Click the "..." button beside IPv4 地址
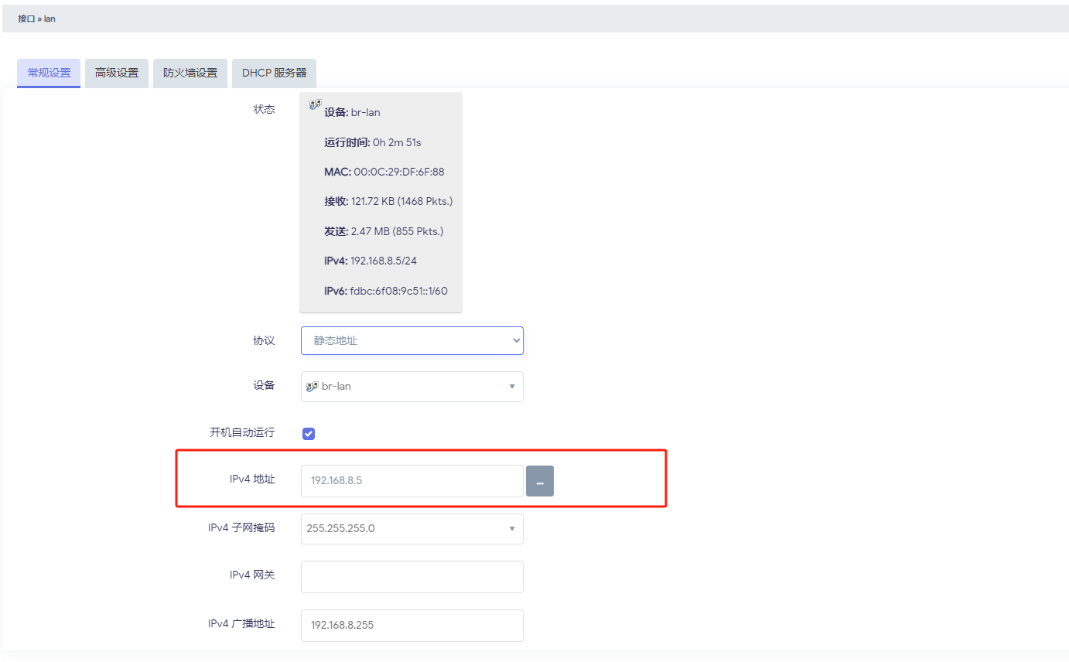The image size is (1069, 662). [540, 481]
